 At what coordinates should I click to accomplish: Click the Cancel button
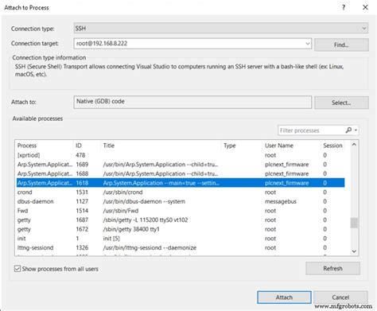pos(340,297)
